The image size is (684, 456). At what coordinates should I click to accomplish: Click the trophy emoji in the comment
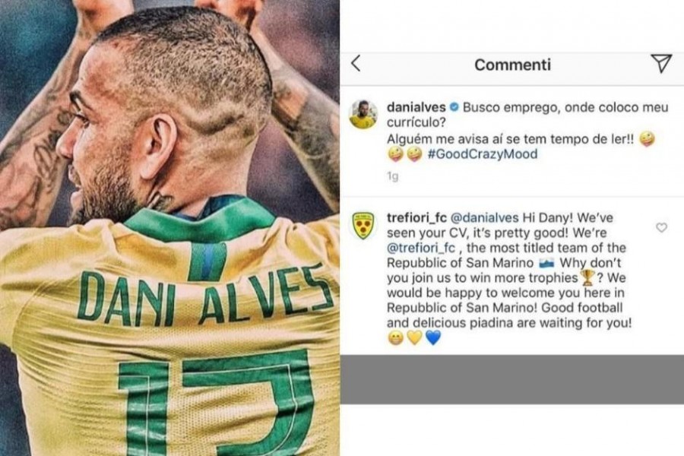click(x=587, y=277)
